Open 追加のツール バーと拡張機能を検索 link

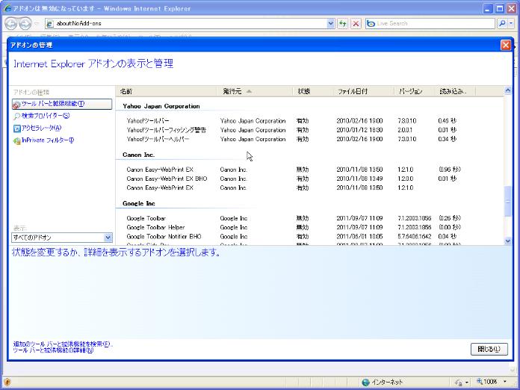(x=63, y=344)
